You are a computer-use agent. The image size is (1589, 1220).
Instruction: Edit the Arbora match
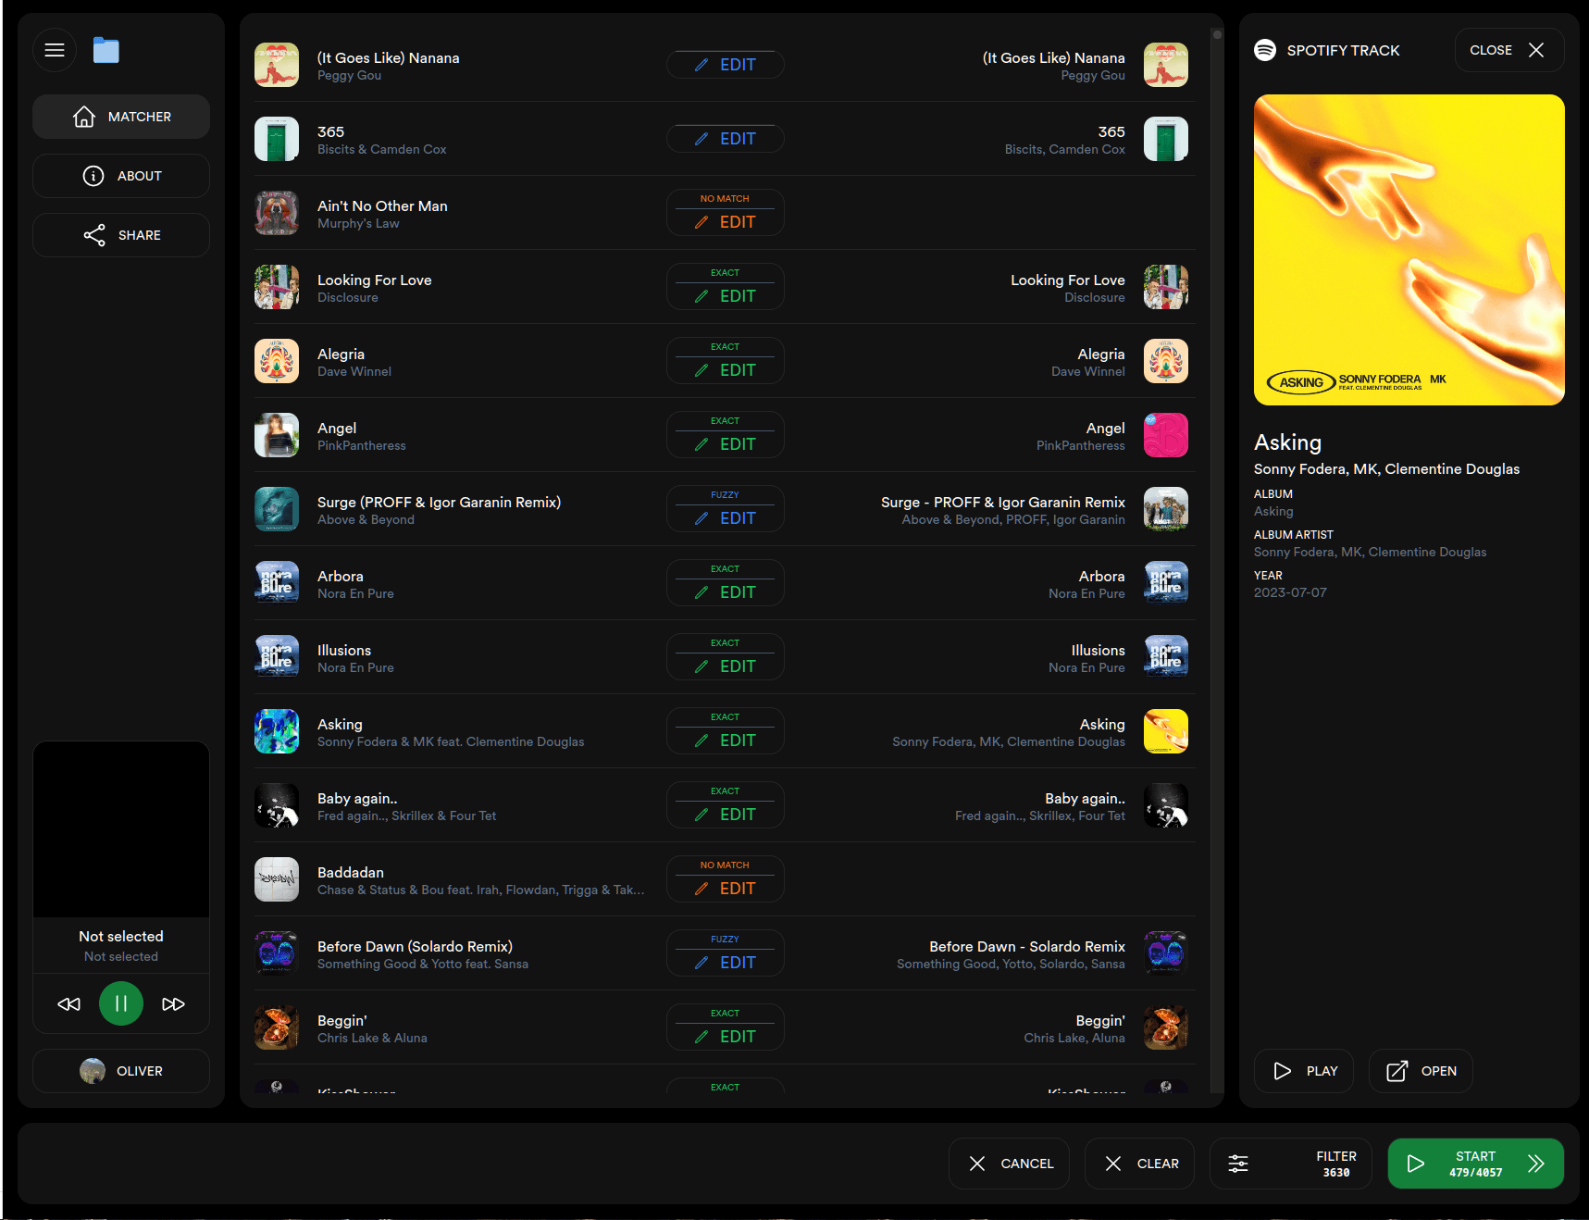click(x=726, y=583)
